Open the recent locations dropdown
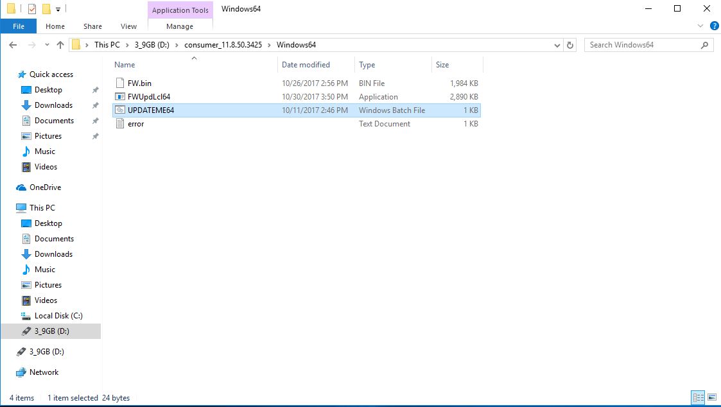Screen dimensions: 721x407 [x=46, y=45]
